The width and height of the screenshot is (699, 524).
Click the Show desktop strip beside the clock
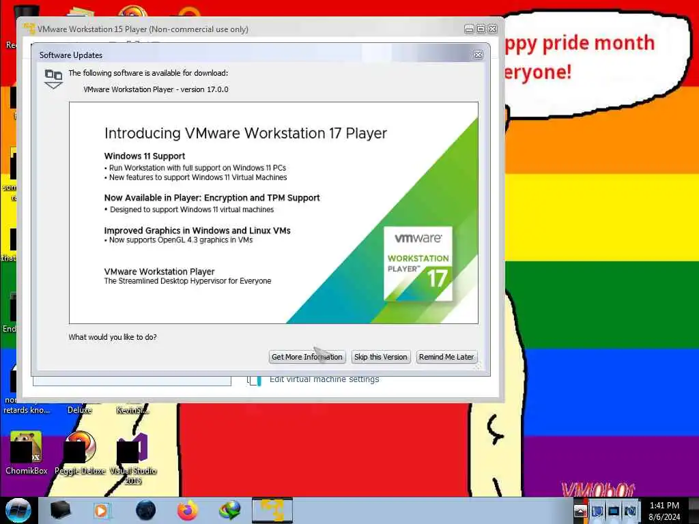pos(694,510)
